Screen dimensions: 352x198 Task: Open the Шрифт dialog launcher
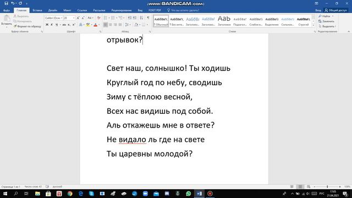pos(100,32)
